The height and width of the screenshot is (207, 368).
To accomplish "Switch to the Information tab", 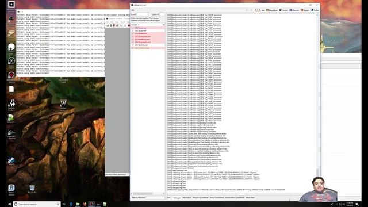I will coord(187,198).
